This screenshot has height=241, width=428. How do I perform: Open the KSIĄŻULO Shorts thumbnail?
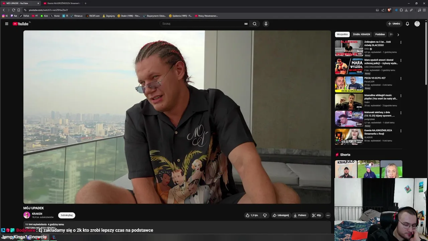(346, 169)
